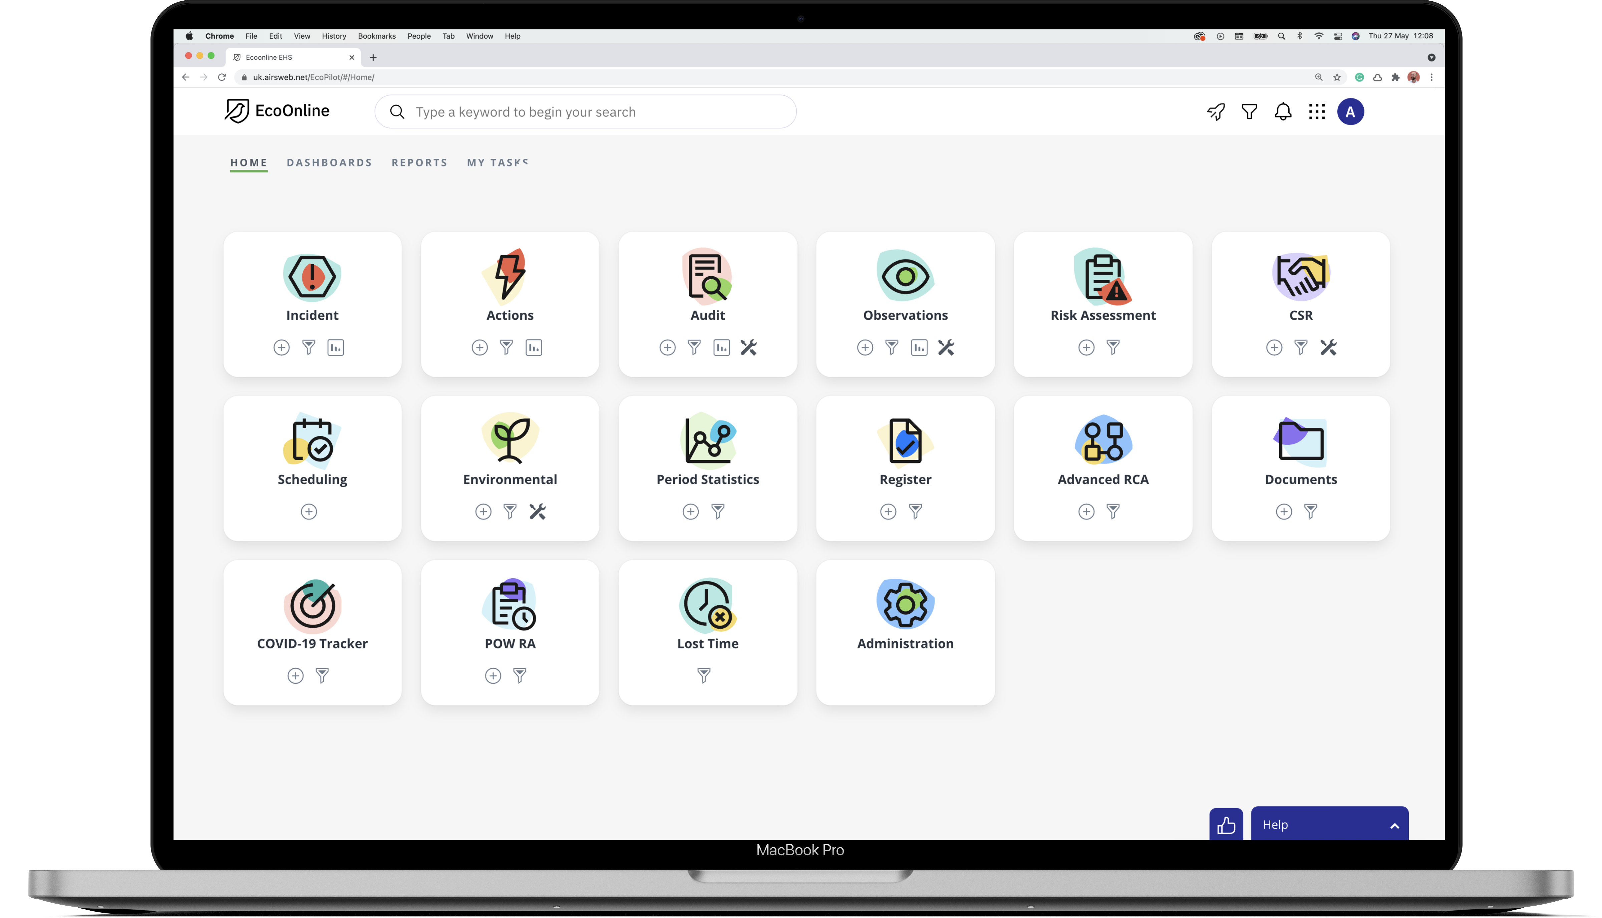This screenshot has height=918, width=1602.
Task: Click the header filter funnel icon
Action: (1249, 111)
